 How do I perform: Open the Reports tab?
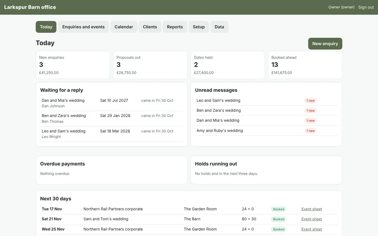pos(175,27)
